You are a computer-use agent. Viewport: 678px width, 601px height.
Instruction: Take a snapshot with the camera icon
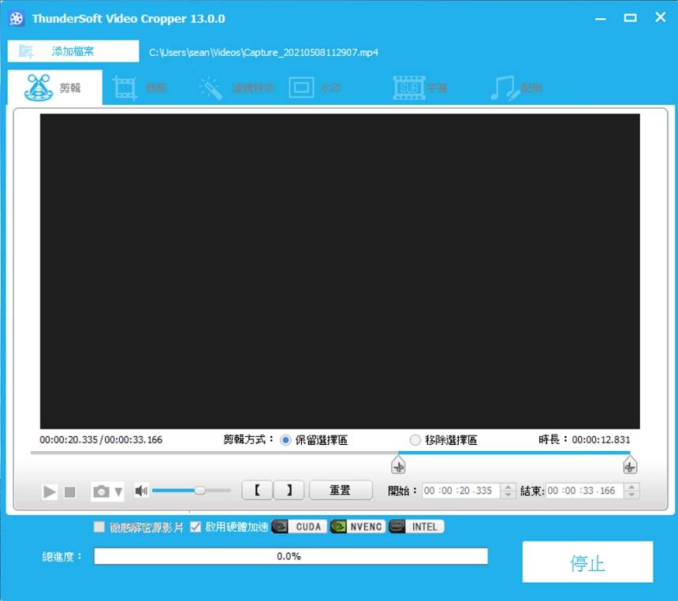[x=101, y=491]
